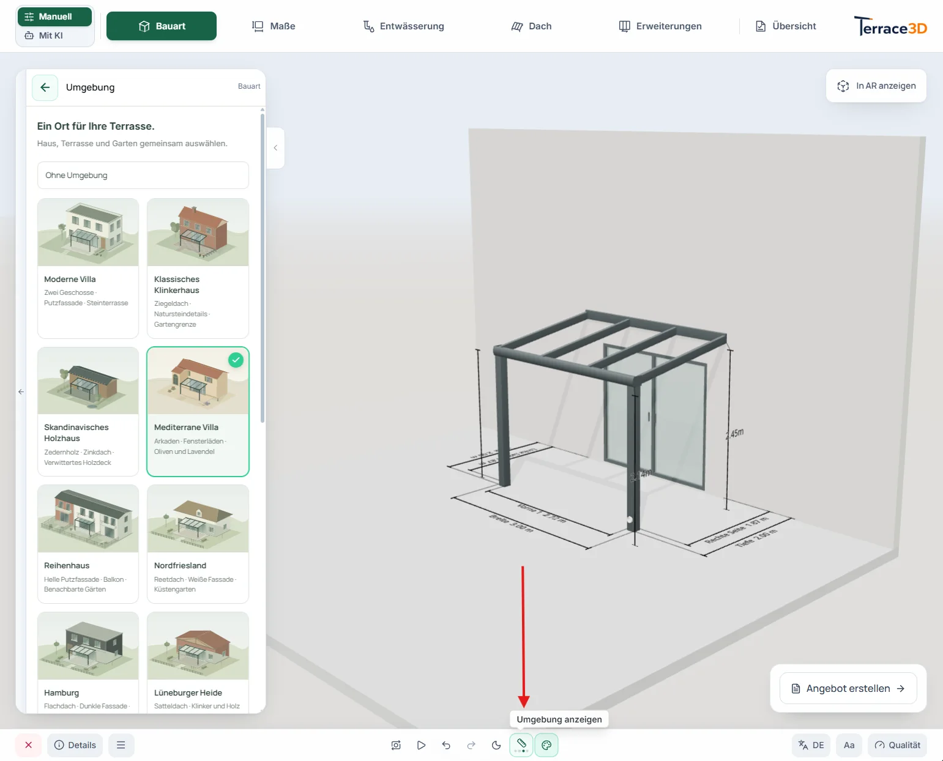The height and width of the screenshot is (761, 943).
Task: Open the Details info button
Action: point(75,745)
